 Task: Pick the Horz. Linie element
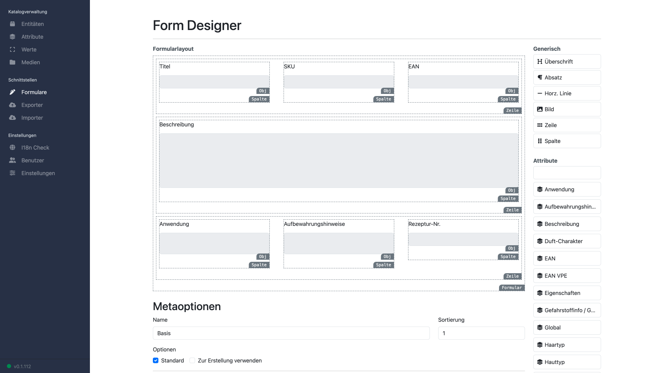coord(567,93)
